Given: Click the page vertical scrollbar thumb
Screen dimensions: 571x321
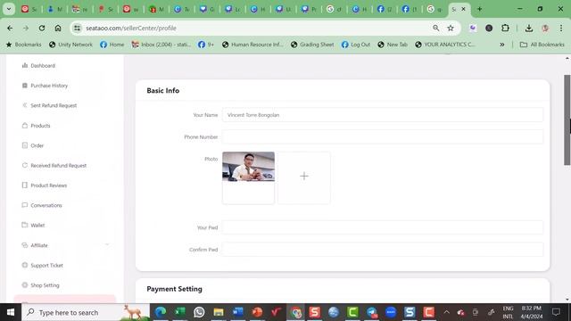Looking at the screenshot, I should 567,120.
